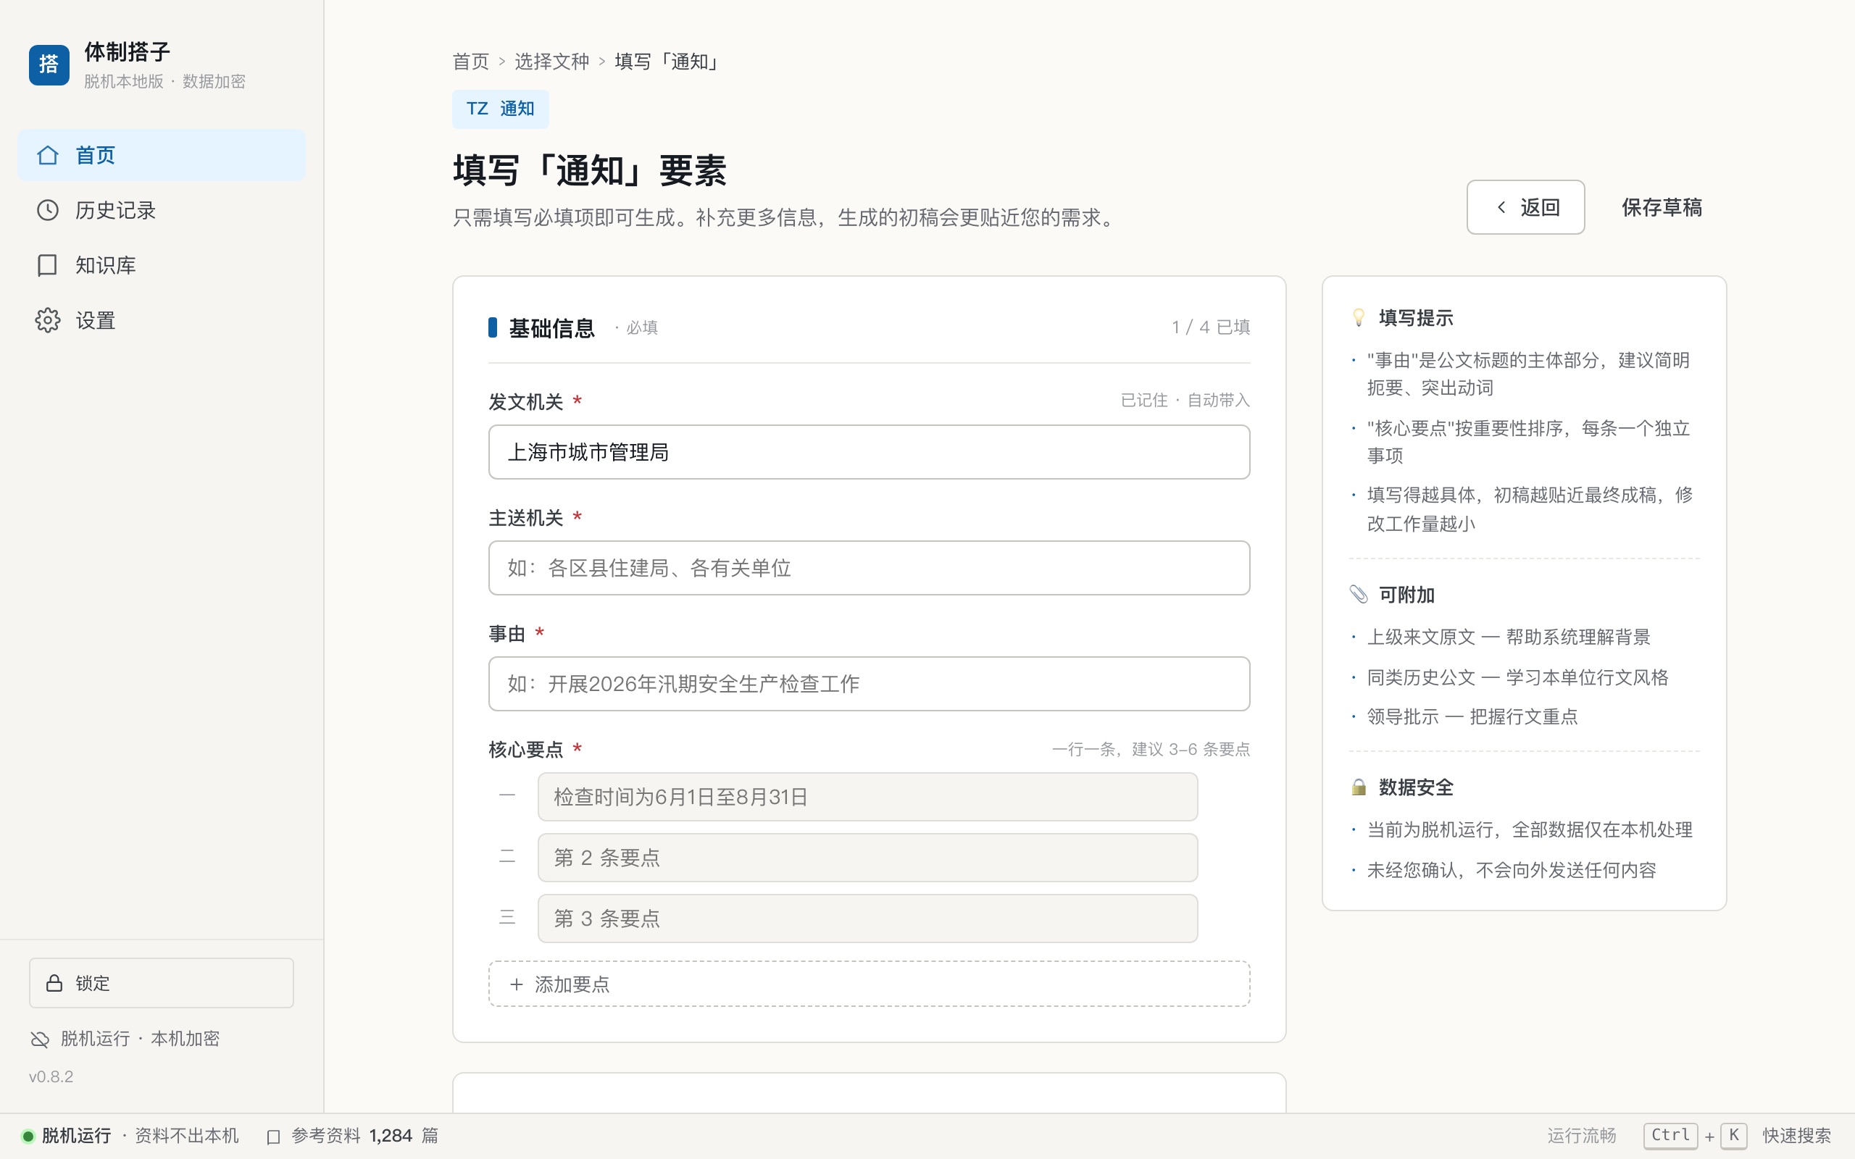Image resolution: width=1855 pixels, height=1159 pixels.
Task: Click the back chevron in 返回 button
Action: tap(1501, 207)
